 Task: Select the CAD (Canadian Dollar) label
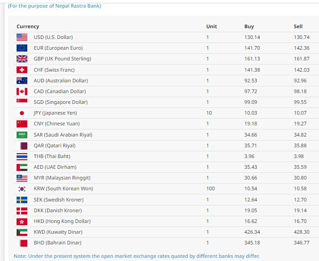60,91
